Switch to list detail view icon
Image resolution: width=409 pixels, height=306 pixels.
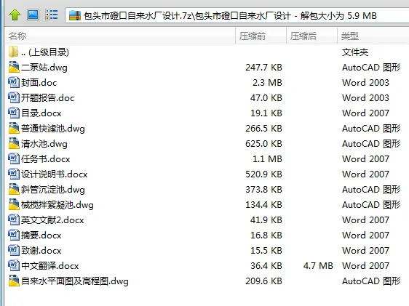(x=52, y=15)
